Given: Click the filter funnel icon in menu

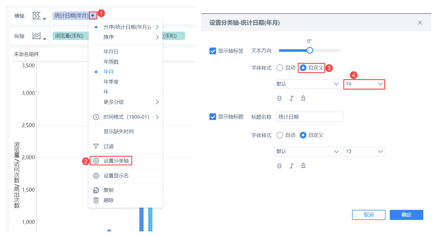Looking at the screenshot, I should pyautogui.click(x=96, y=146).
